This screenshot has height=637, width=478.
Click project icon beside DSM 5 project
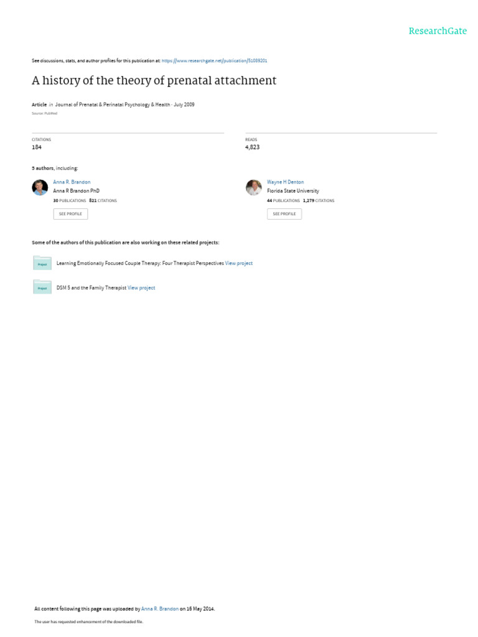[x=42, y=287]
